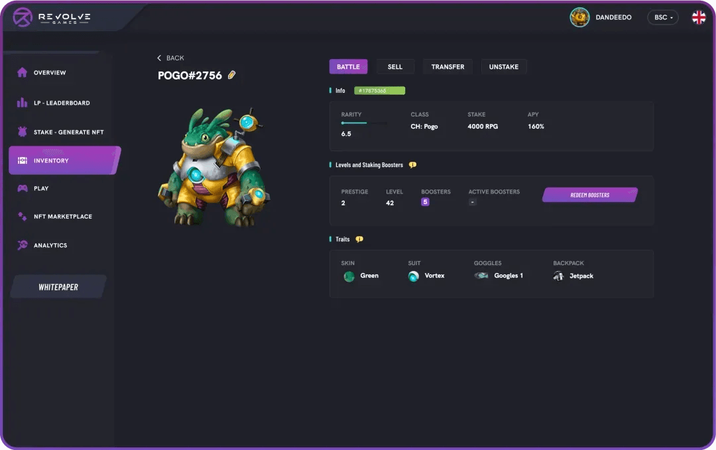
Task: Click the NFT Marketplace sidebar icon
Action: [23, 217]
